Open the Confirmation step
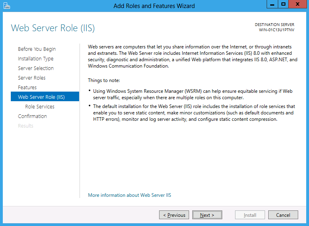This screenshot has width=309, height=226. 32,116
